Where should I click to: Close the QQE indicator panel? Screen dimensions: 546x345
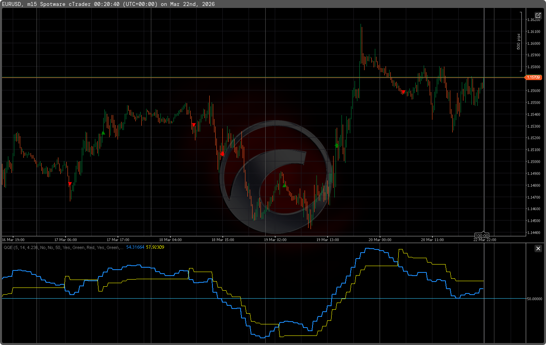pos(538,249)
